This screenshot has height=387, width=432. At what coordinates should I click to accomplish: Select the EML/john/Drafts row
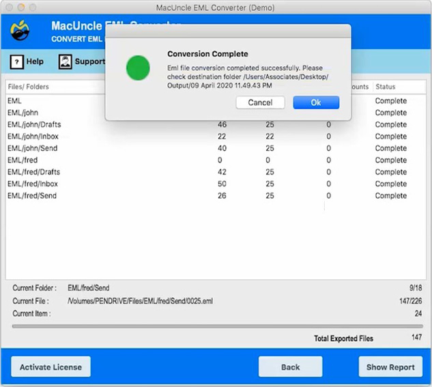(x=216, y=124)
